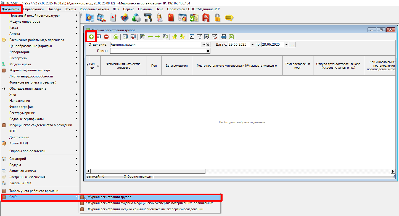Click into the Поиск search field
The width and height of the screenshot is (399, 216).
pos(158,51)
